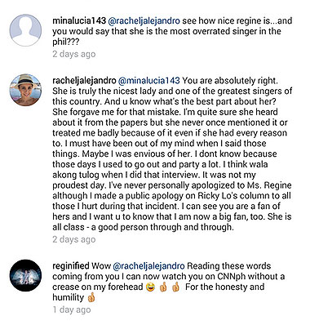This screenshot has width=310, height=325.
Task: Click the bold reginified username
Action: tap(71, 266)
